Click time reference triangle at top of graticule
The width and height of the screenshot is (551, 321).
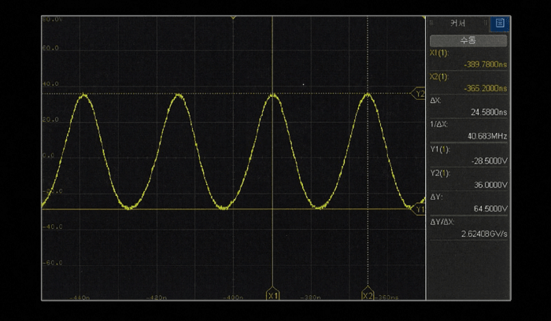(233, 17)
